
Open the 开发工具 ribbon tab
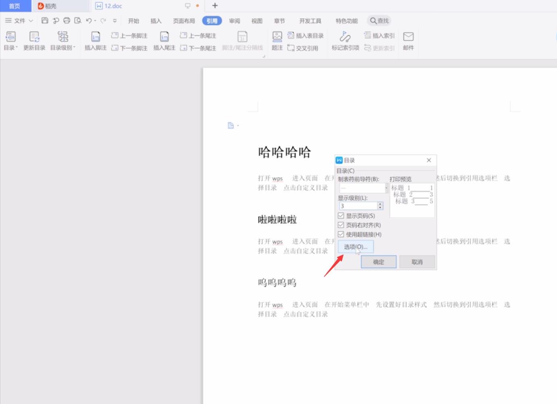coord(310,21)
